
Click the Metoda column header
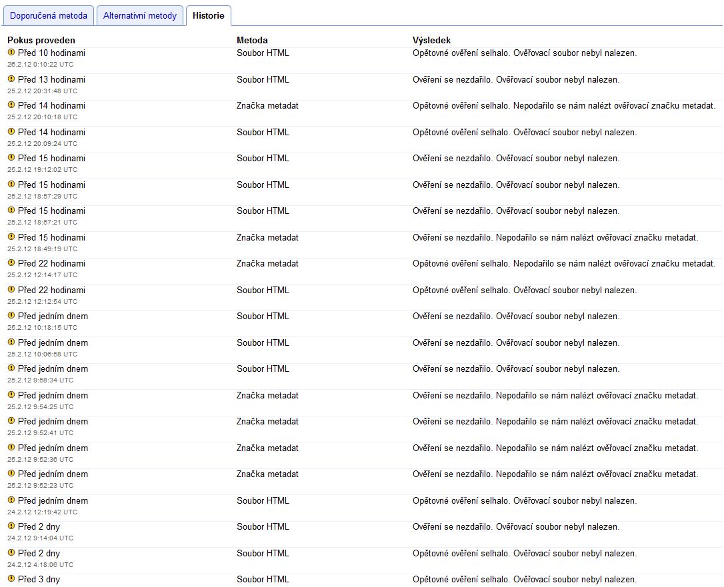pos(252,41)
